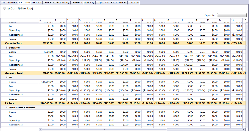This screenshot has width=249, height=131.
Task: Open the Generator Fuel Summary tab
Action: click(x=56, y=2)
